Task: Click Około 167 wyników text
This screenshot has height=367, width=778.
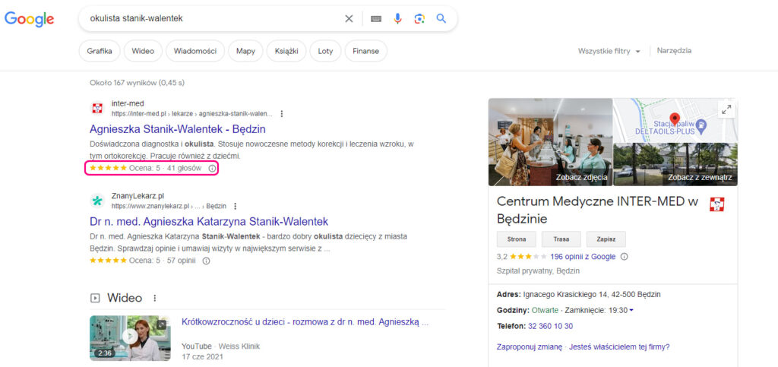Action: tap(137, 83)
